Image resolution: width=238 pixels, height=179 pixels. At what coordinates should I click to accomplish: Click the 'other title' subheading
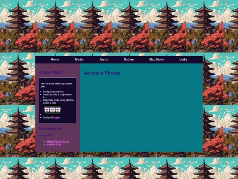pos(45,135)
